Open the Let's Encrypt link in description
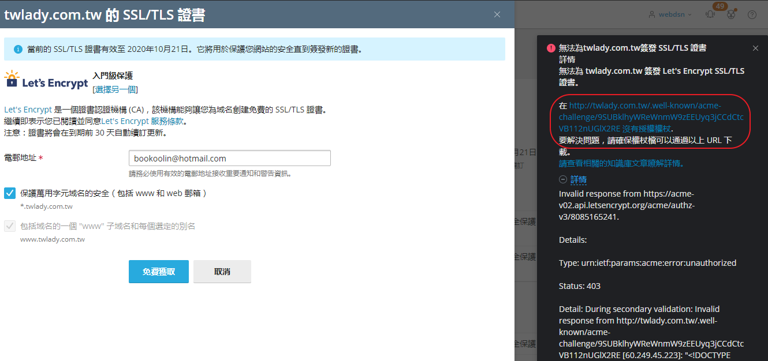 (x=28, y=110)
